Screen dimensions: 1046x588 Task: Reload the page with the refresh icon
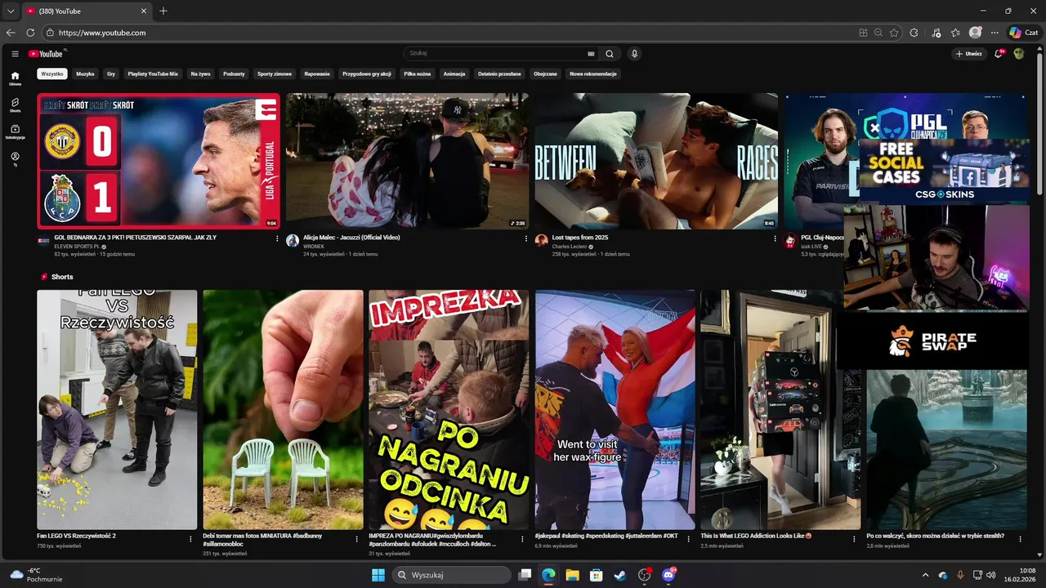(30, 33)
